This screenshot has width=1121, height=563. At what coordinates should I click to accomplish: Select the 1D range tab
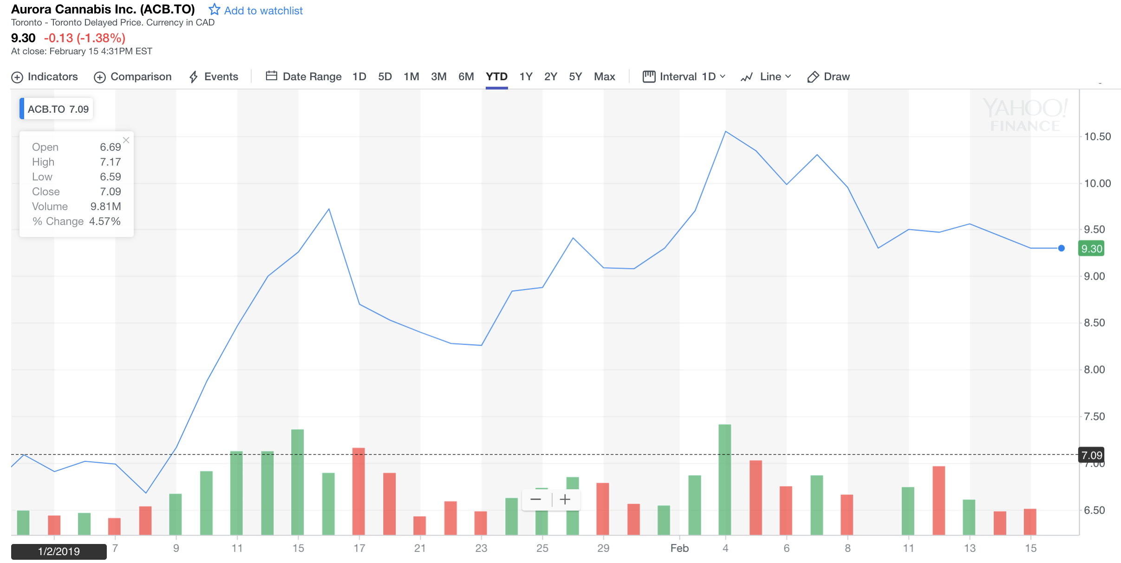(x=359, y=77)
